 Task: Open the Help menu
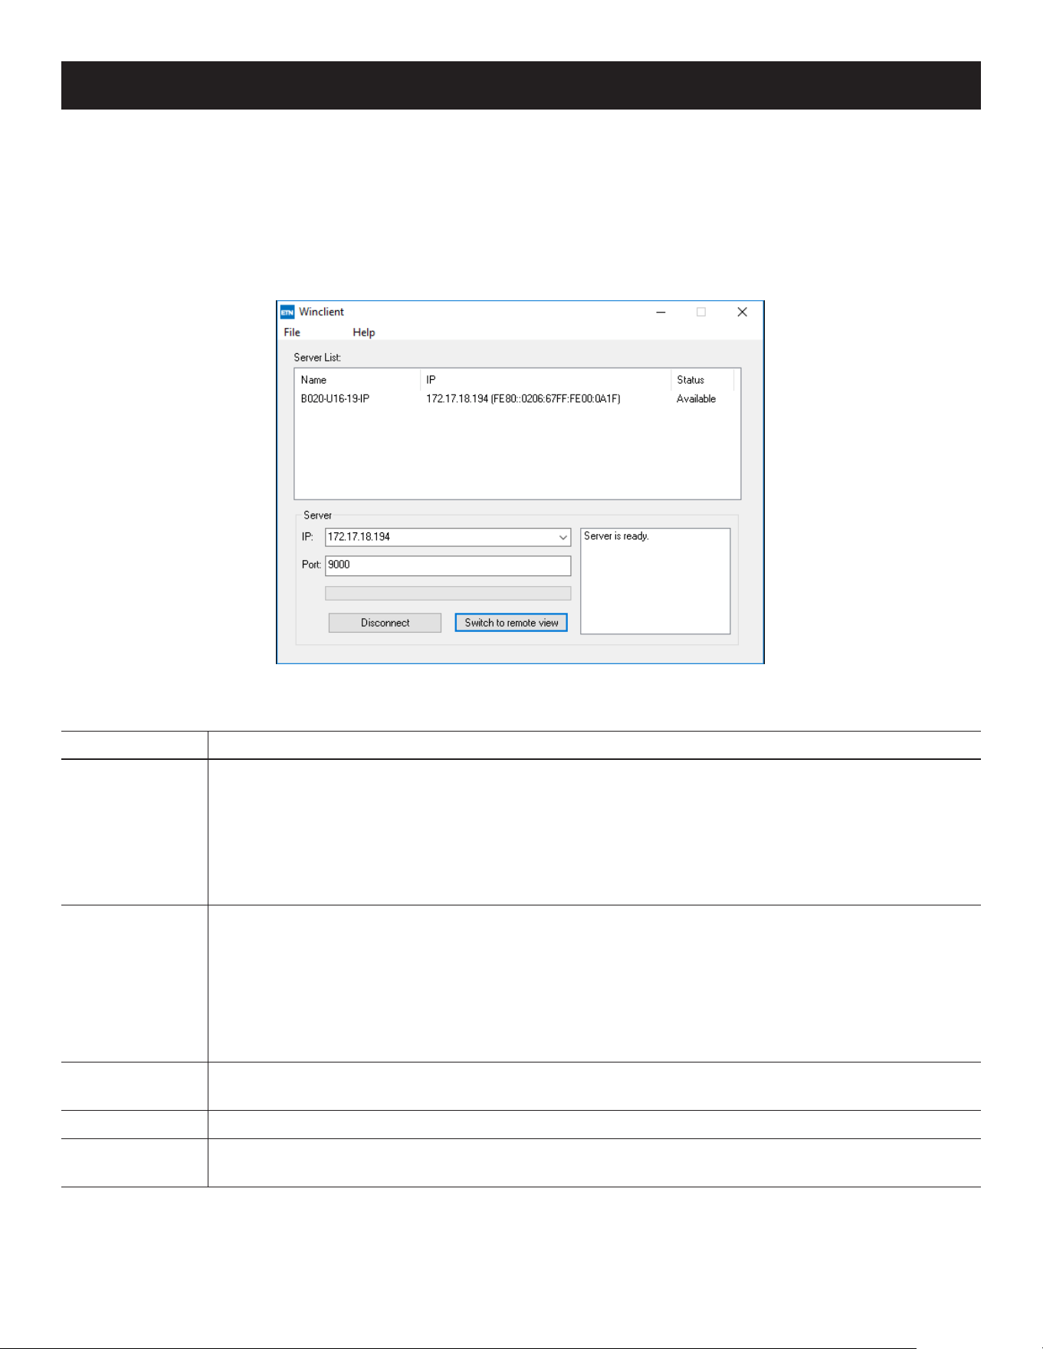click(364, 332)
